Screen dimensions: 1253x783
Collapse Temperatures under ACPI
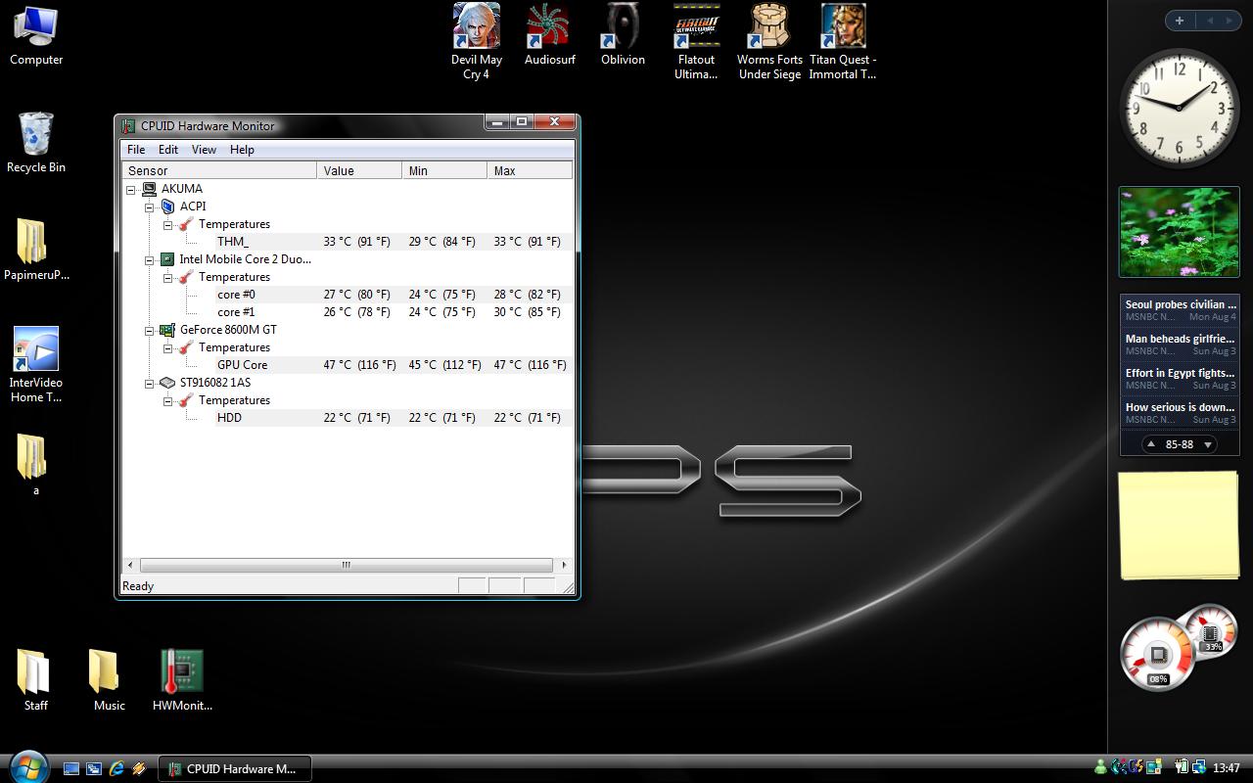click(x=168, y=225)
